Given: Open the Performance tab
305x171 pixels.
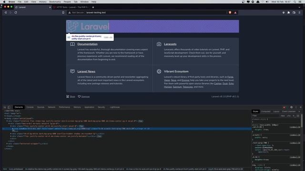Looking at the screenshot, I should pos(64,107).
